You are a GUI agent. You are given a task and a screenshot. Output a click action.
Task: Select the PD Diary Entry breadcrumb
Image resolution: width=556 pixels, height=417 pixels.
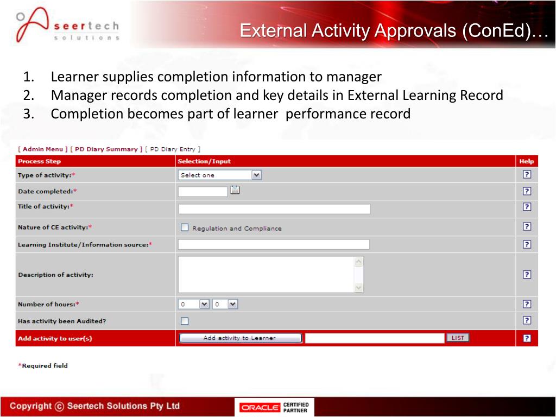point(173,149)
